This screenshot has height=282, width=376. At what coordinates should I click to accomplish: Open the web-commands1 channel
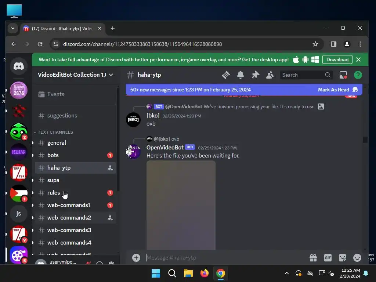75,205
